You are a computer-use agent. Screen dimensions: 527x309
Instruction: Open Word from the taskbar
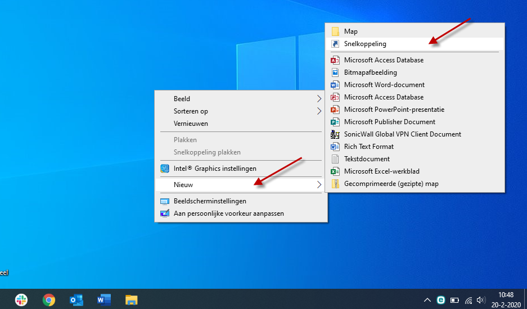[x=104, y=299]
